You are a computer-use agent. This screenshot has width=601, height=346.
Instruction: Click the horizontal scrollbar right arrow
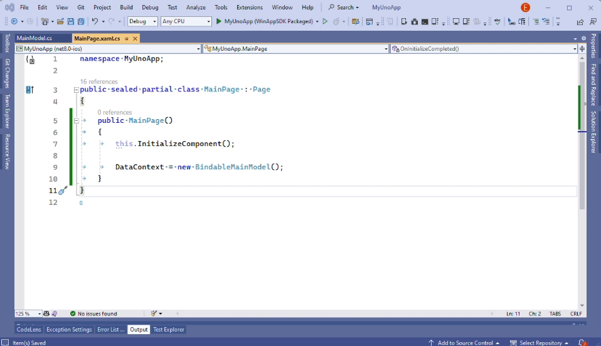coord(492,313)
